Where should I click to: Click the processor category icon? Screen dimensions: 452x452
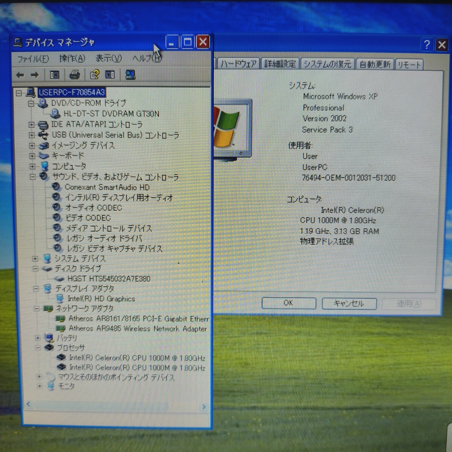pos(49,347)
